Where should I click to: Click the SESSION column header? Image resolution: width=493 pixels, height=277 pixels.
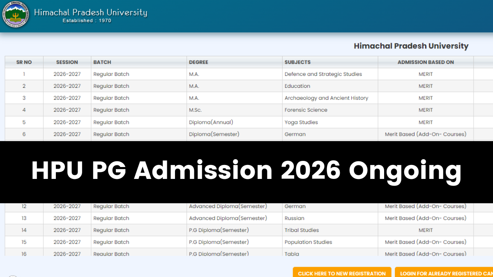click(67, 62)
